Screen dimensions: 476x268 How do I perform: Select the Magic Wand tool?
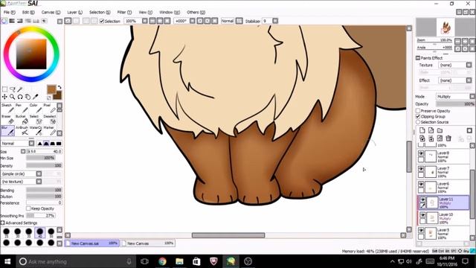[20, 89]
